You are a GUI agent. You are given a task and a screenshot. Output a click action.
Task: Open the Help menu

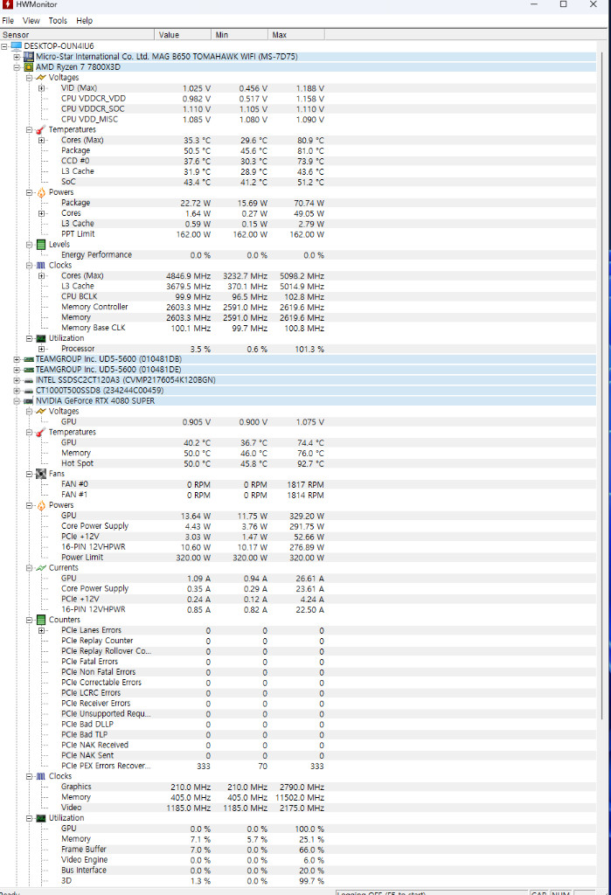[x=85, y=21]
